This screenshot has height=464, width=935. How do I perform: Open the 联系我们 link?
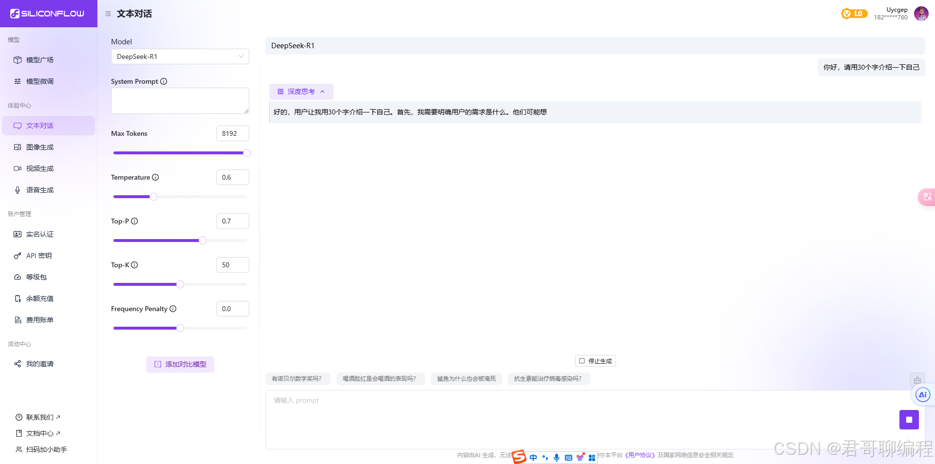click(38, 417)
